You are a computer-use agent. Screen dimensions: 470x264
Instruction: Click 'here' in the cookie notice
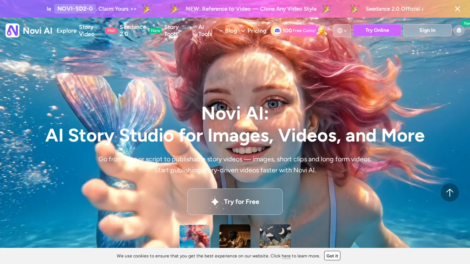click(286, 256)
